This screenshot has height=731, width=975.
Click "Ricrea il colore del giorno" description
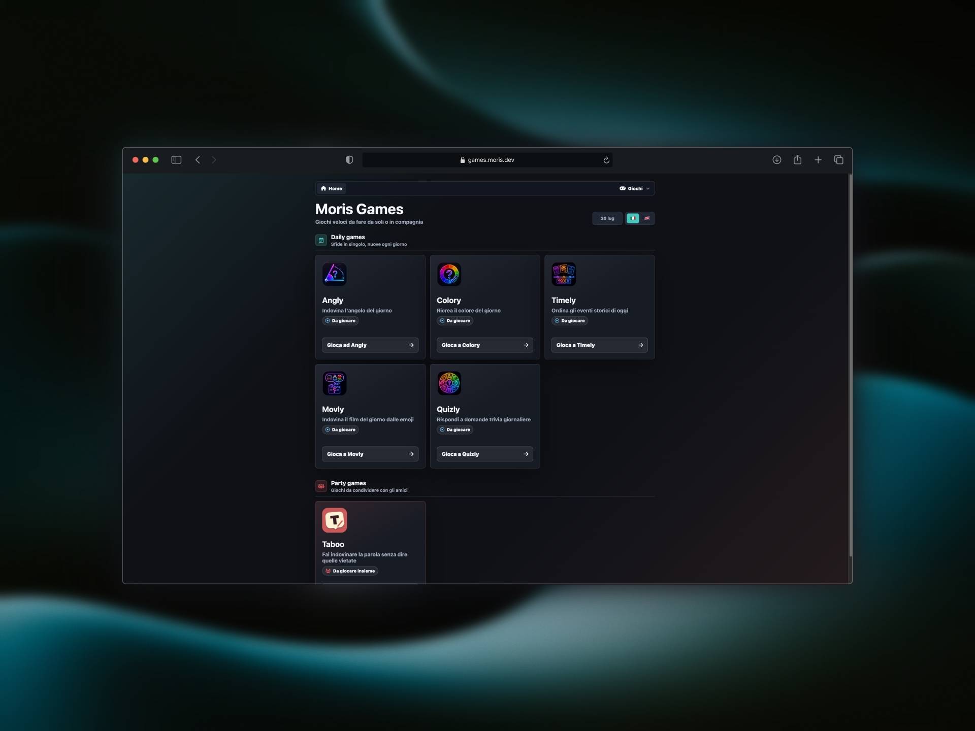pyautogui.click(x=469, y=311)
